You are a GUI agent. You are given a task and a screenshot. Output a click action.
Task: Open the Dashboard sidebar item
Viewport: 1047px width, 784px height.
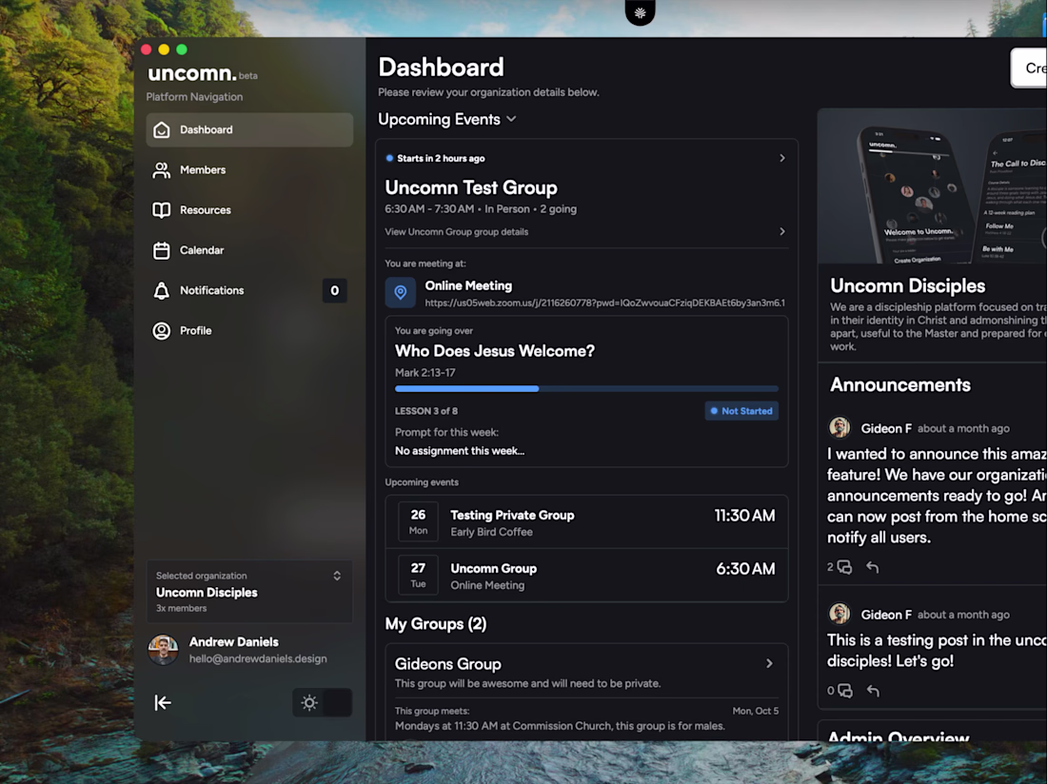(249, 129)
